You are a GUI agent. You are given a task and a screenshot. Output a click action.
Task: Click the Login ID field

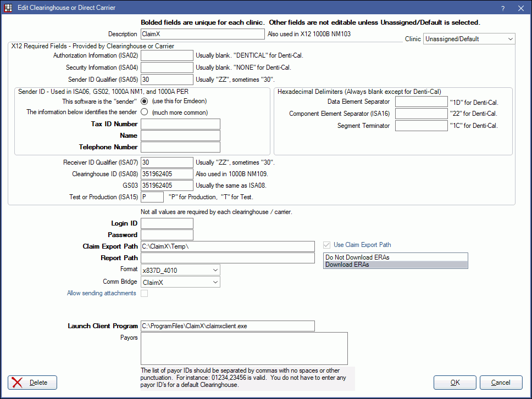pyautogui.click(x=167, y=223)
